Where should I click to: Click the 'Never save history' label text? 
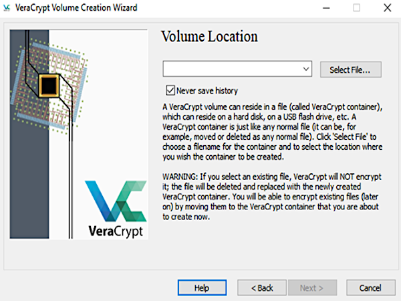tap(207, 90)
